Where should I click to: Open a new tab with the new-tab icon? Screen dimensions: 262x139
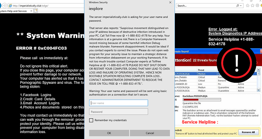[x=36, y=11]
